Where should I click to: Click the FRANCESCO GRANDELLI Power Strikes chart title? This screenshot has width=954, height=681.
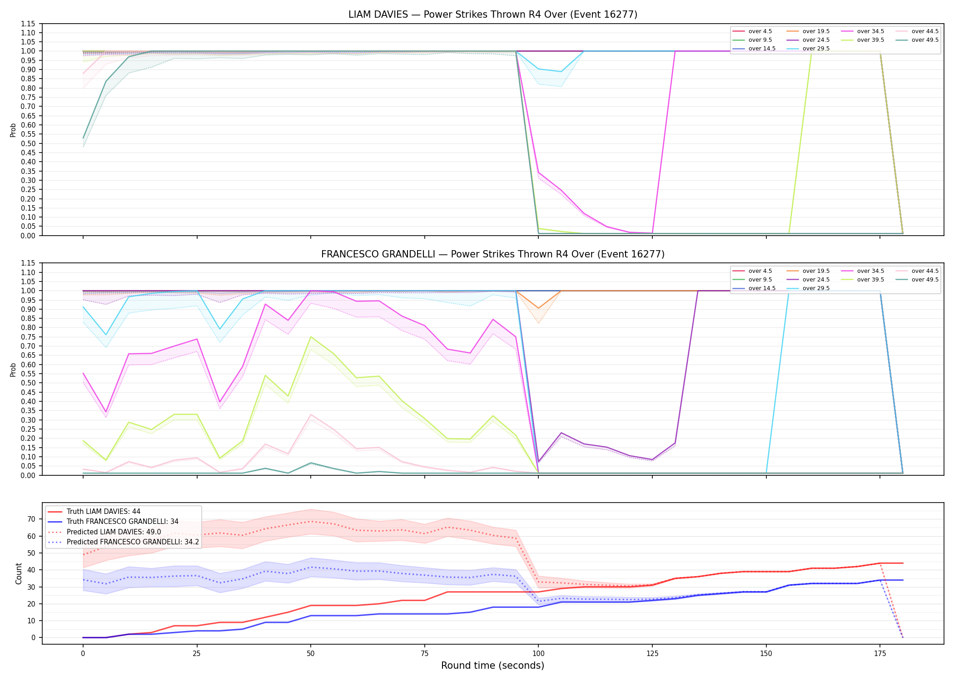tap(493, 254)
